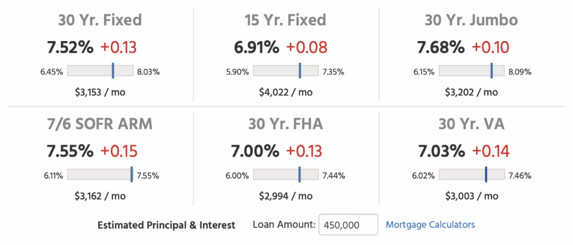Viewport: 573px width, 245px height.
Task: Open the Mortgage Calculators link
Action: pos(430,224)
